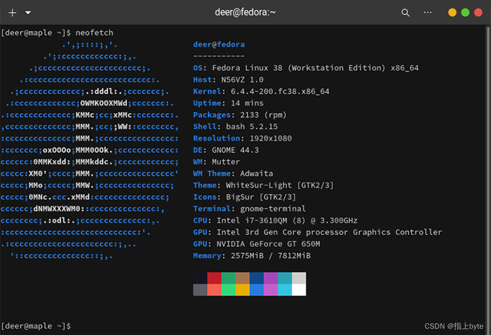Click the white color swatch
491x335 pixels.
click(299, 290)
